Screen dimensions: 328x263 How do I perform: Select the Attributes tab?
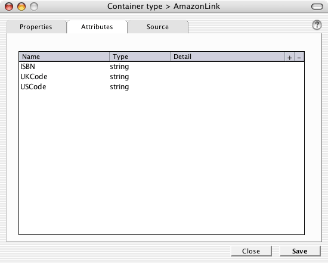coord(97,27)
